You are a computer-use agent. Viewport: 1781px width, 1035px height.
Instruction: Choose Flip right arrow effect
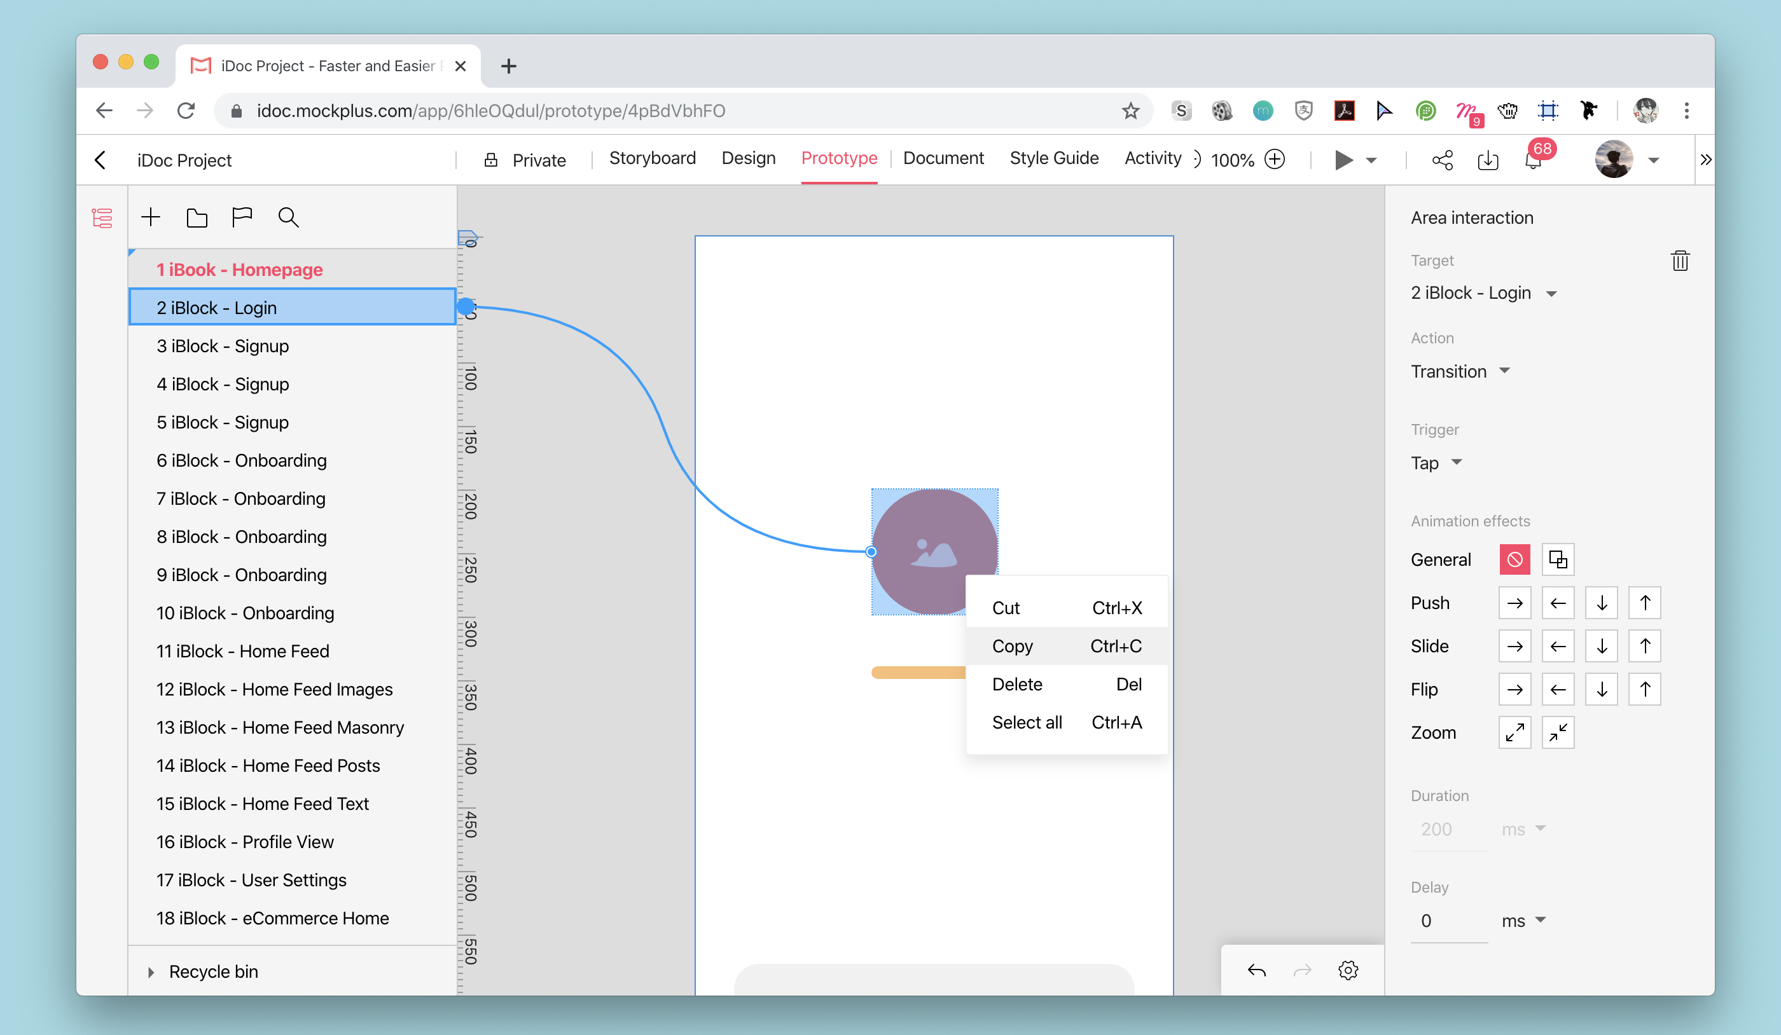point(1514,689)
